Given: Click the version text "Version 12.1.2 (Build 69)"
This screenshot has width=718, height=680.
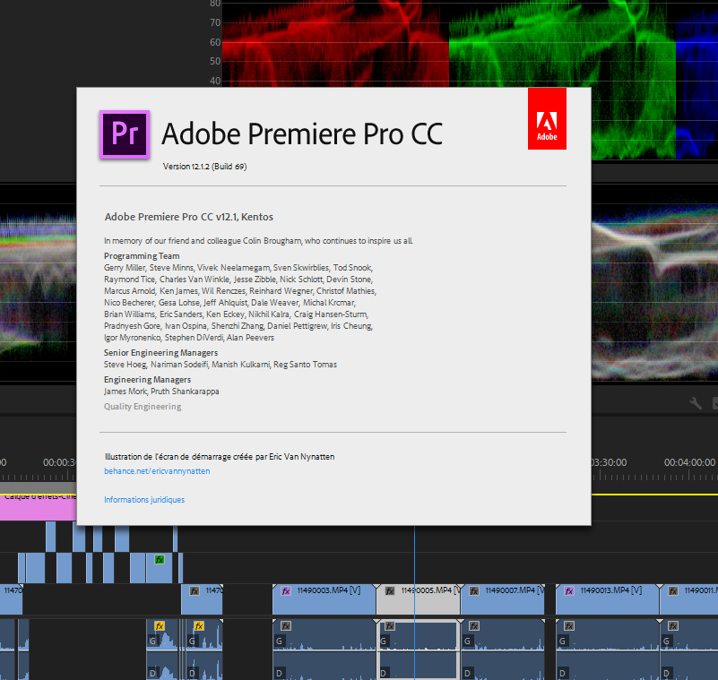Looking at the screenshot, I should 204,167.
